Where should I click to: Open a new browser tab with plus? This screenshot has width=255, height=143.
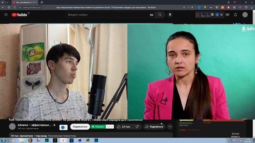[42, 2]
